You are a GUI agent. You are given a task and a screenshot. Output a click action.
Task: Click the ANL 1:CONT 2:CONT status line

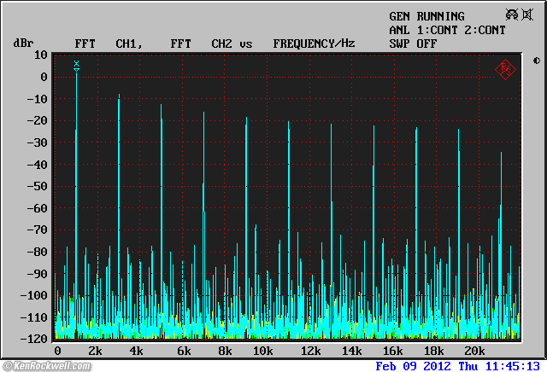point(447,30)
